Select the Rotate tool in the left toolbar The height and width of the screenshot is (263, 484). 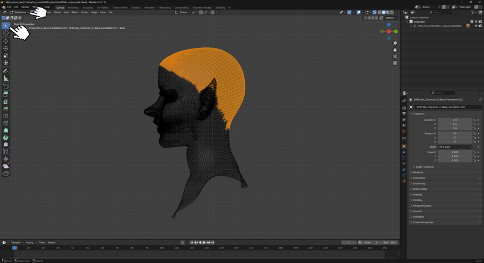click(x=6, y=48)
